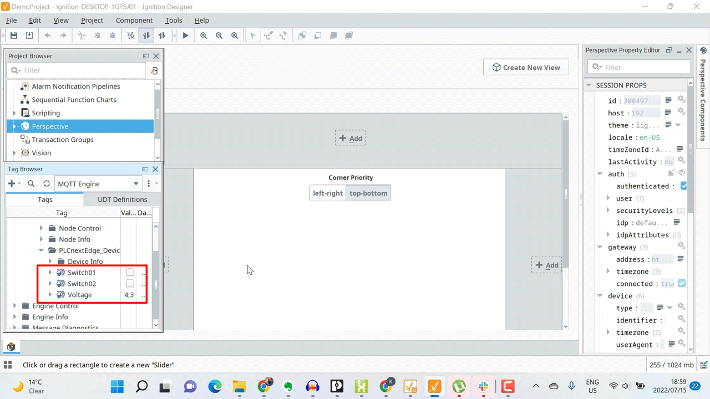The height and width of the screenshot is (399, 710).
Task: Collapse the SESSION PROPS section
Action: [x=589, y=85]
